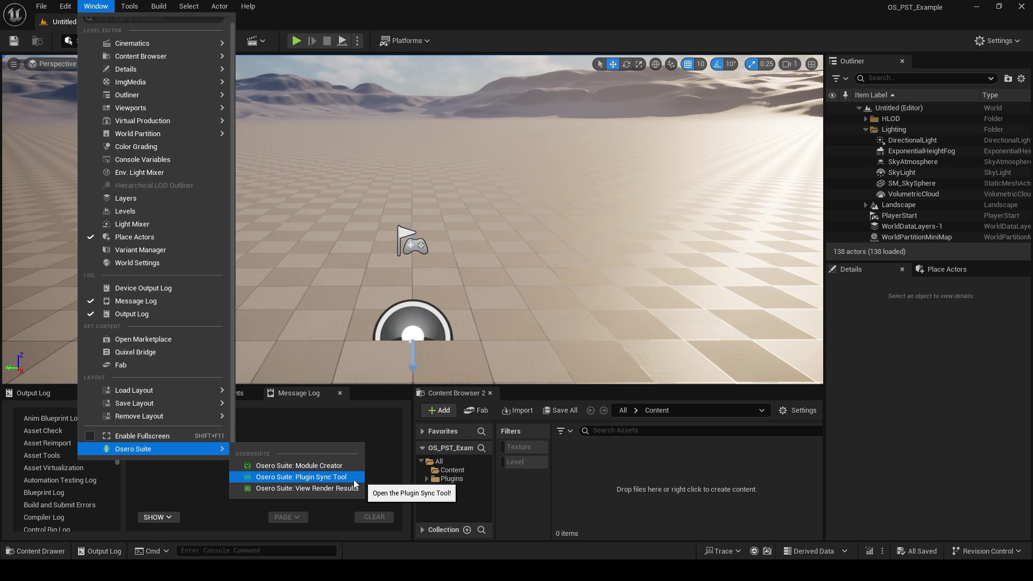Open camera speed setting
Screen dimensions: 1033x581
pyautogui.click(x=790, y=64)
